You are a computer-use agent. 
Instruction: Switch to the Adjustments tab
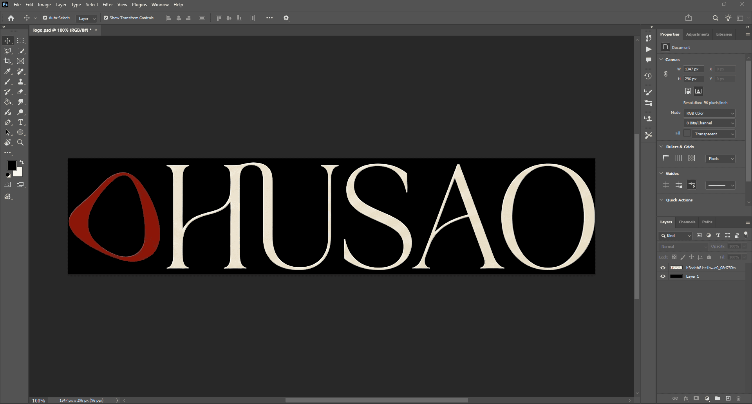click(x=698, y=34)
